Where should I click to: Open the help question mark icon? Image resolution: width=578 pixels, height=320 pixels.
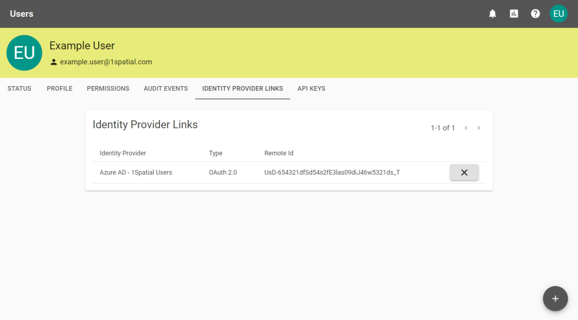pyautogui.click(x=535, y=14)
